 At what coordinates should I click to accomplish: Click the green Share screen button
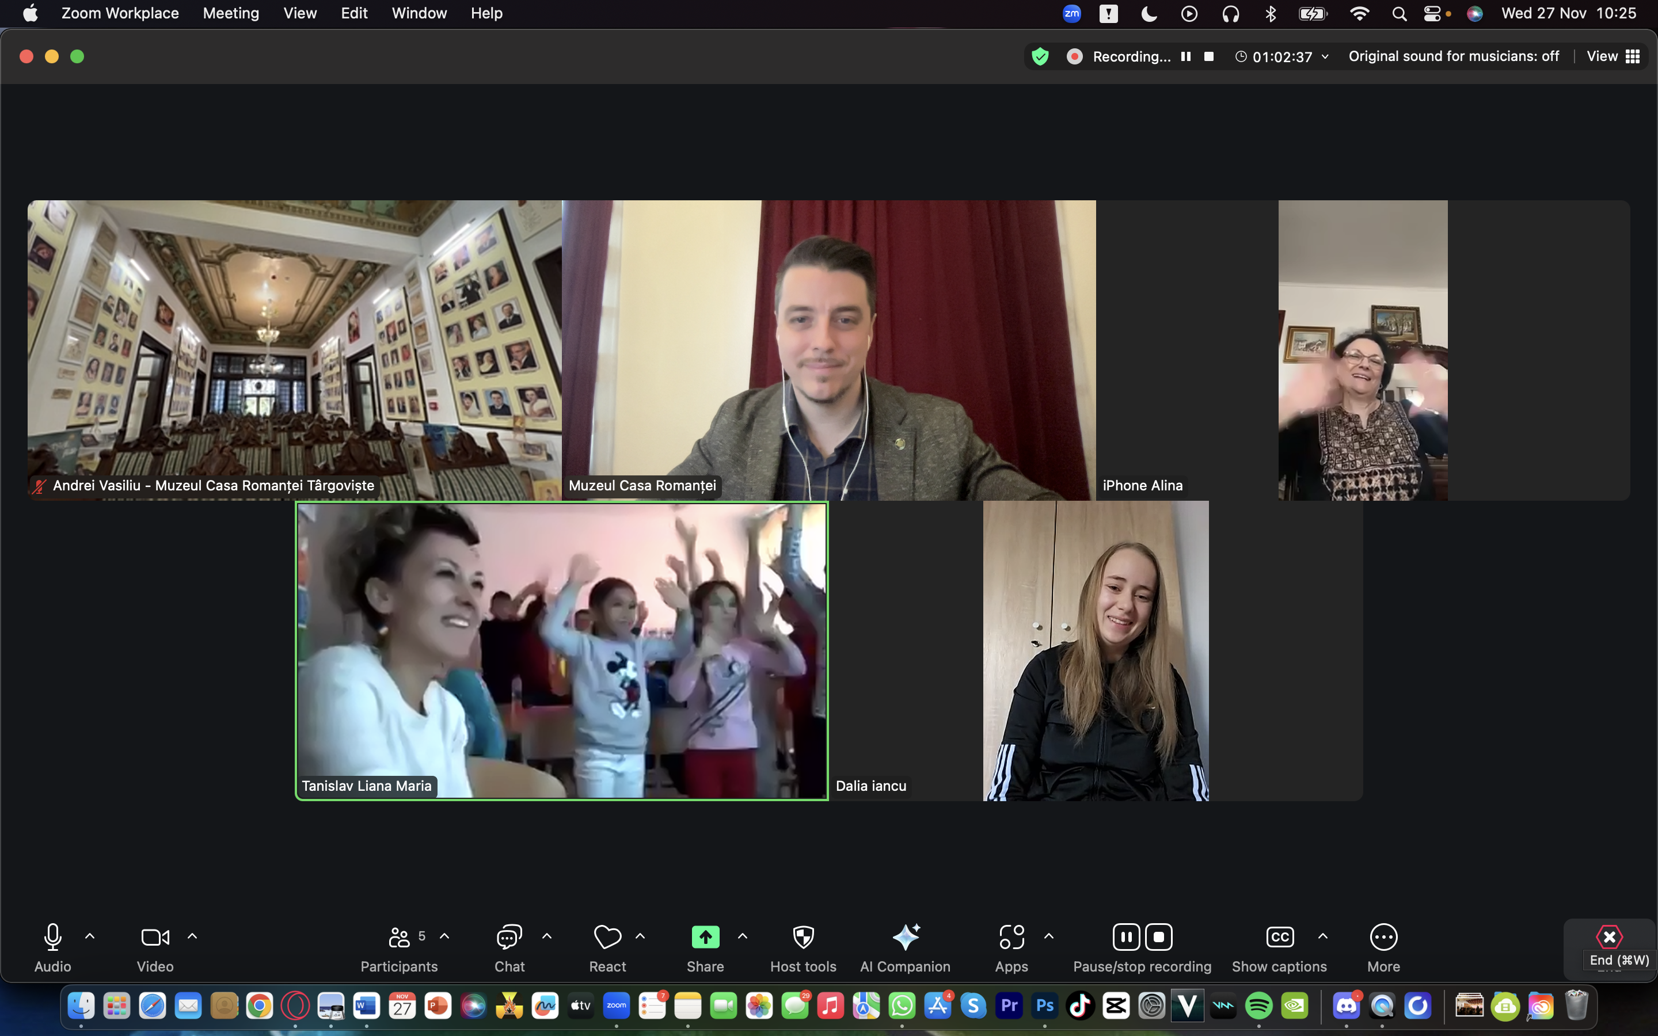pos(705,936)
